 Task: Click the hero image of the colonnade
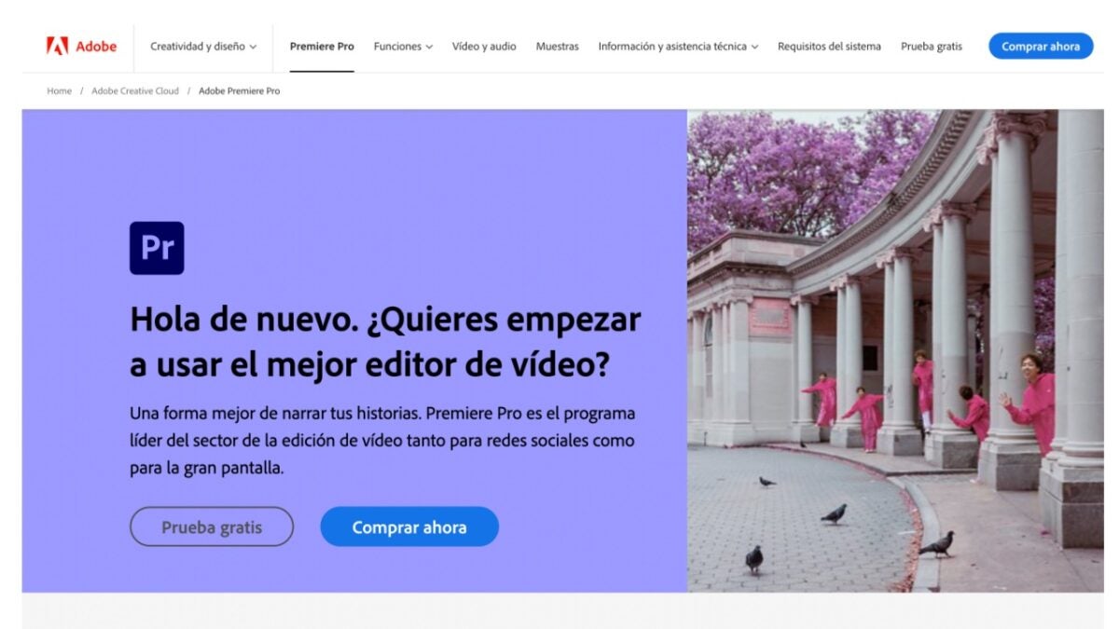(895, 350)
